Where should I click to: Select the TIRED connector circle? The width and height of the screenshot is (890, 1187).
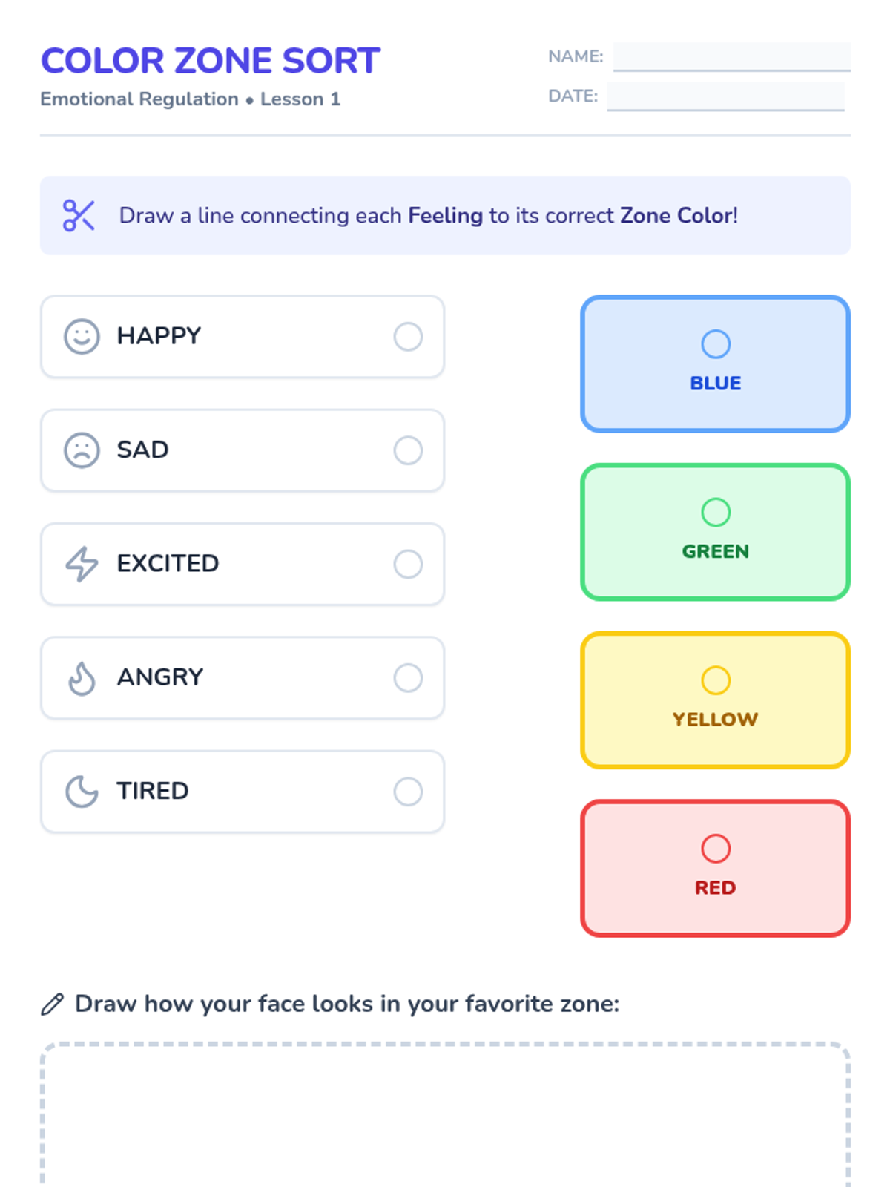click(408, 792)
